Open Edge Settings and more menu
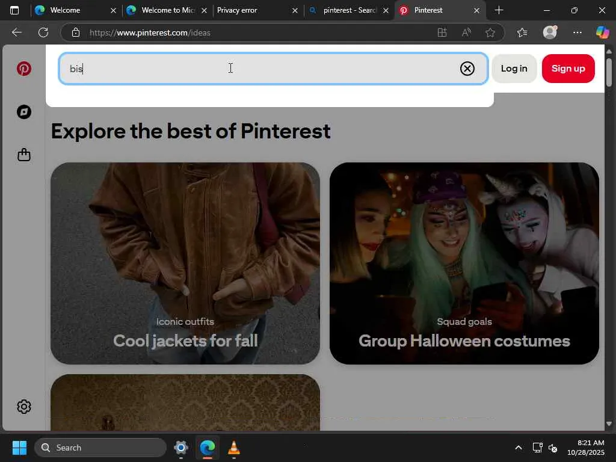This screenshot has height=462, width=616. tap(577, 32)
